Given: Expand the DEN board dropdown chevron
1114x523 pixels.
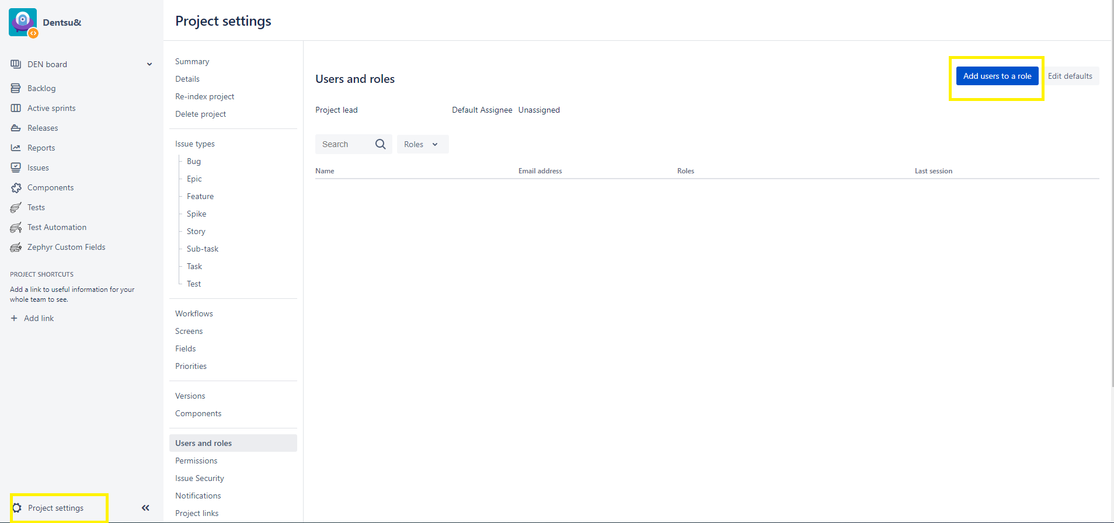Looking at the screenshot, I should (149, 64).
